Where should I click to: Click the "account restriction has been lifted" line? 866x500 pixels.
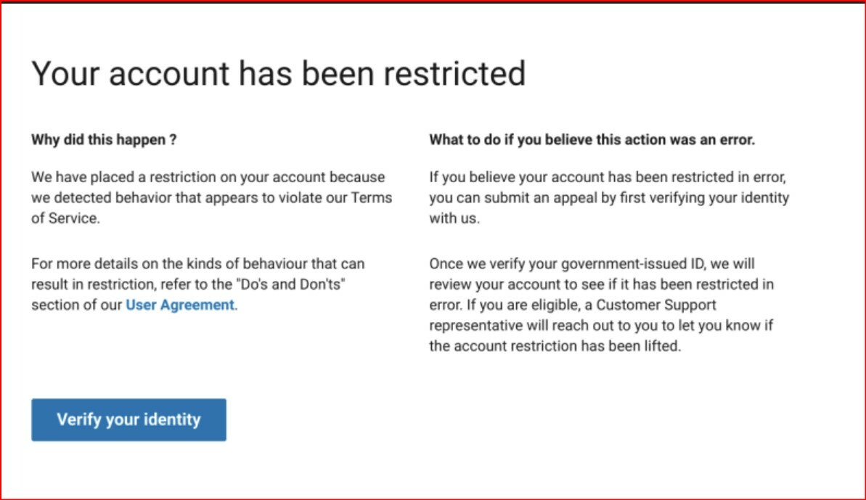[x=555, y=346]
